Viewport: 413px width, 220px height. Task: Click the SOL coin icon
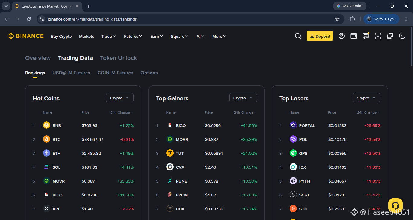point(47,167)
